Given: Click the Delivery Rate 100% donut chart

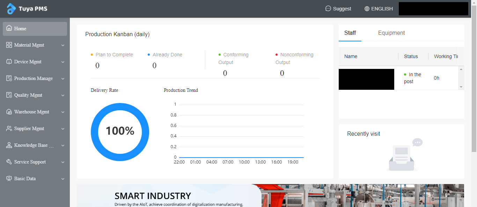Looking at the screenshot, I should 120,132.
